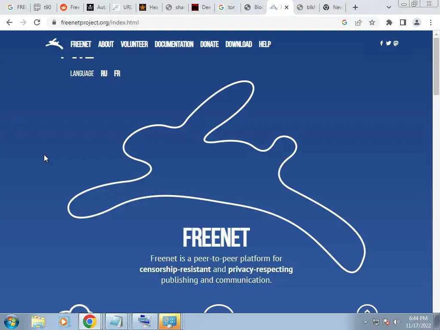The image size is (440, 330).
Task: Click the share page icon
Action: 358,22
